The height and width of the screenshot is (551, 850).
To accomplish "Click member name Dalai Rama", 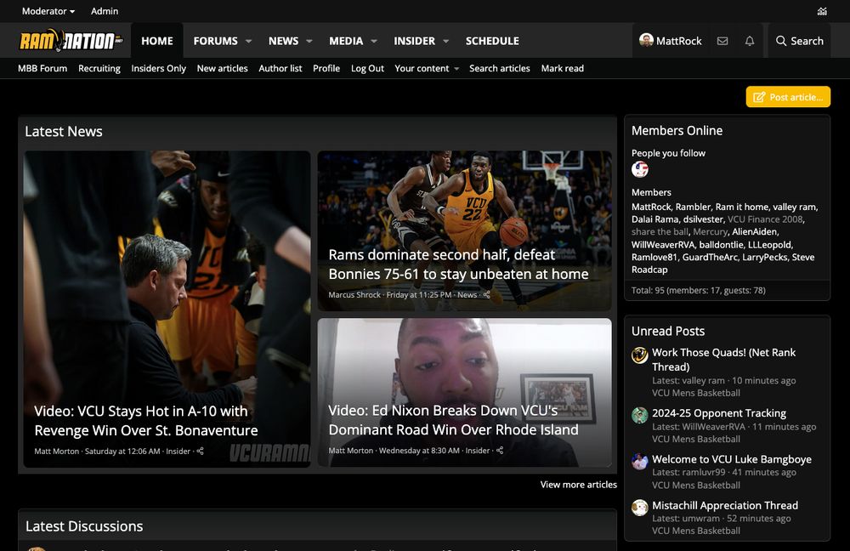I will point(654,219).
